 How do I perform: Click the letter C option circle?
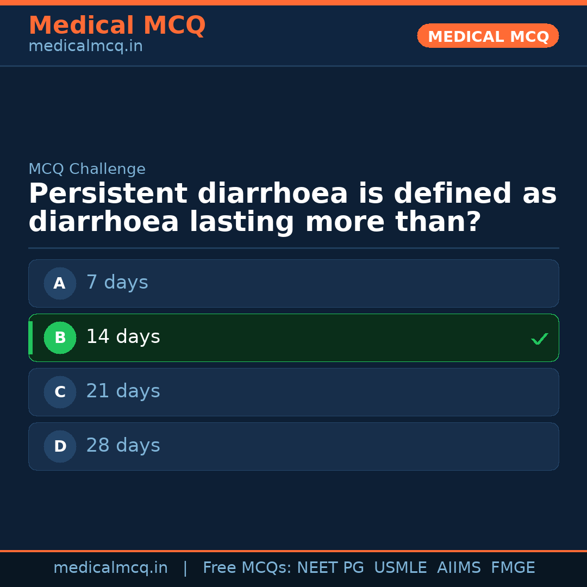coord(60,392)
